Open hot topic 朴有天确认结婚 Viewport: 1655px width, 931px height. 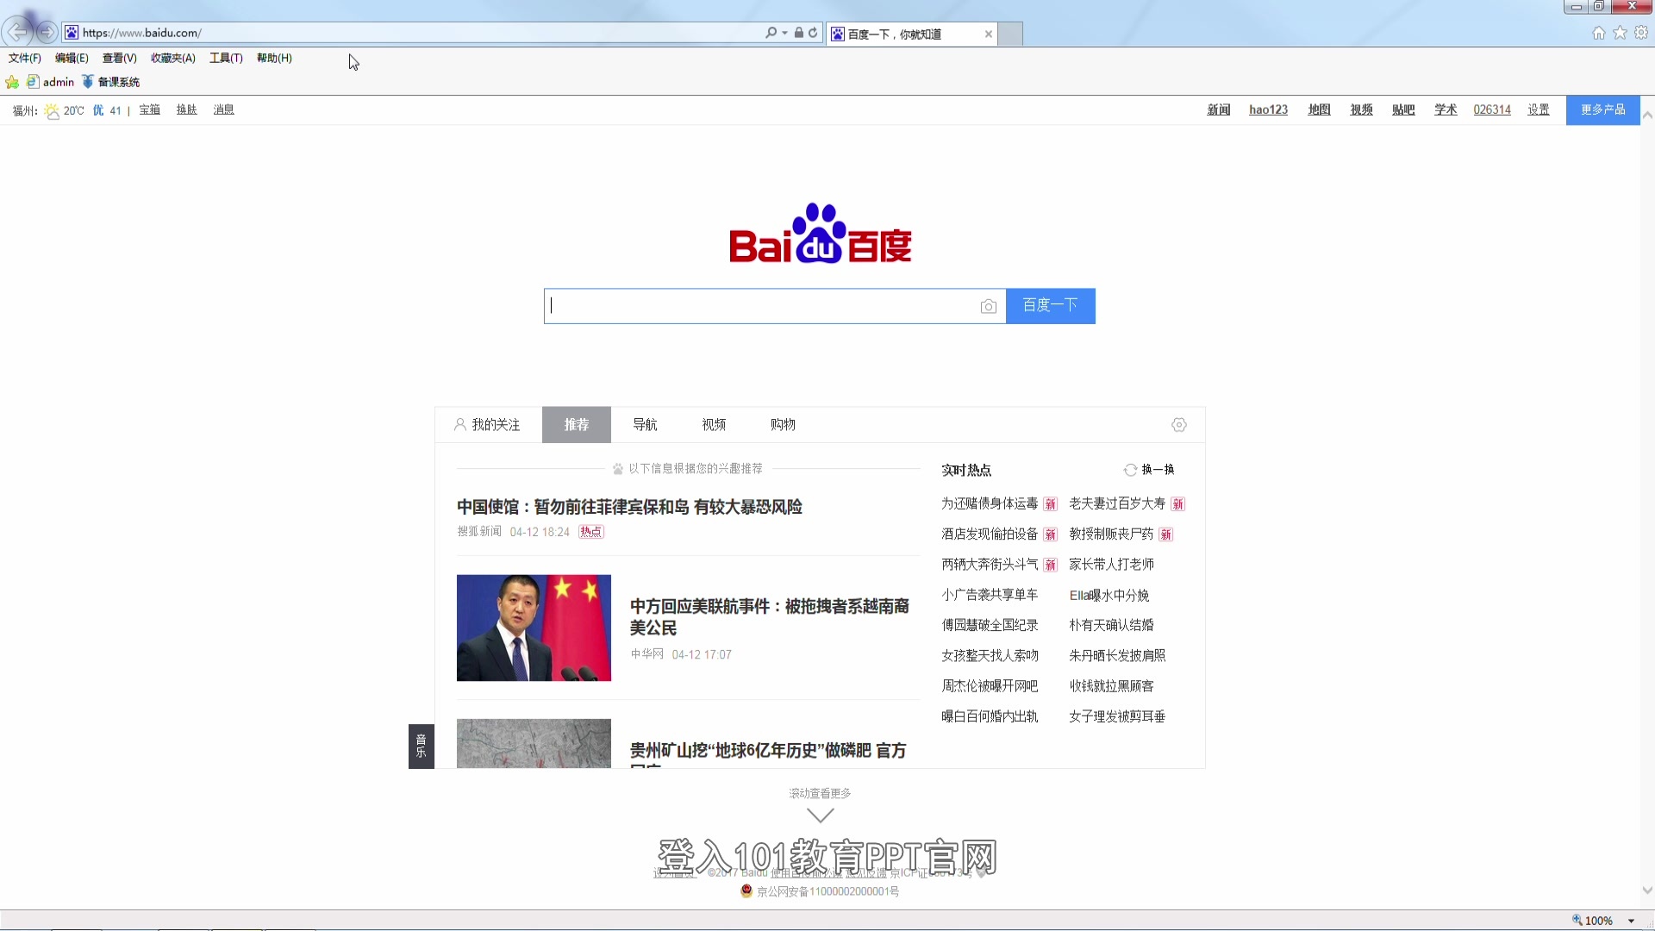pyautogui.click(x=1111, y=625)
